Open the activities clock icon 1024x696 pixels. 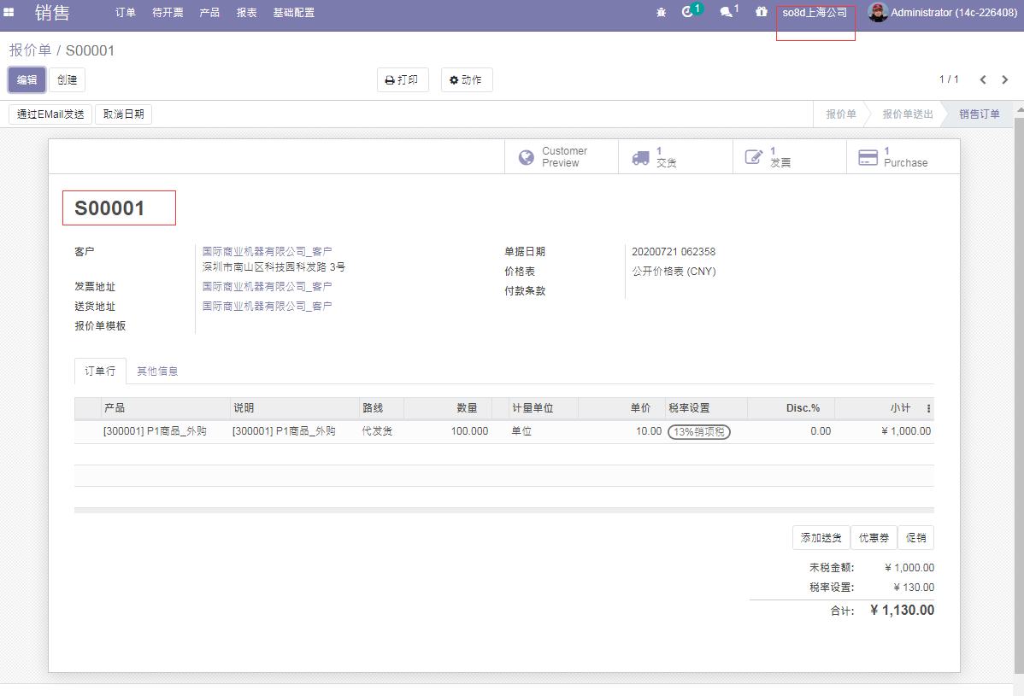pos(688,12)
